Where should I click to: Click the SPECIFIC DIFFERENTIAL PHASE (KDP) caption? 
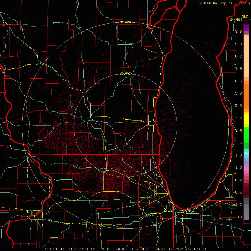(87, 249)
